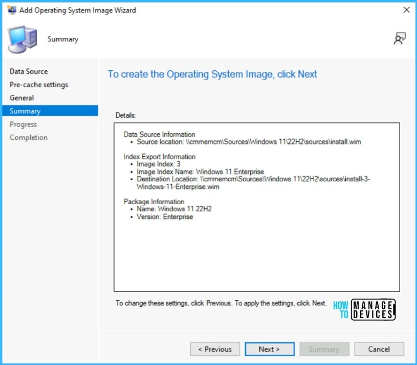Viewport: 417px width, 365px height.
Task: Click the greyed-out Summary button
Action: click(x=324, y=349)
